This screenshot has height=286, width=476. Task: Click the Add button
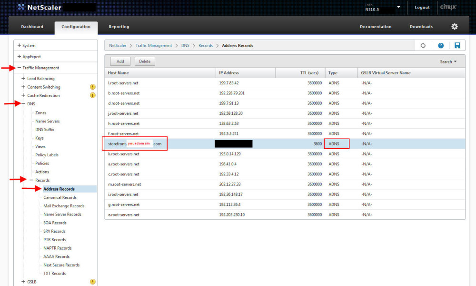point(120,61)
